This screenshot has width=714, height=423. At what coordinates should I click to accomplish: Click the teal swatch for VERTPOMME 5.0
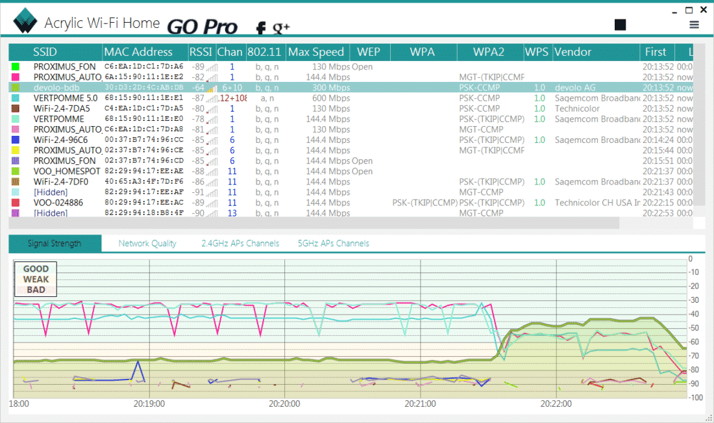coord(16,98)
